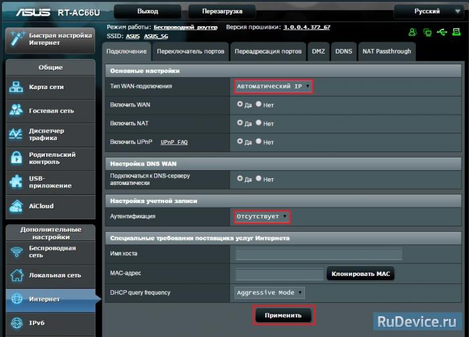Image resolution: width=469 pixels, height=337 pixels.
Task: Click the green USB status icon
Action: pyautogui.click(x=442, y=32)
